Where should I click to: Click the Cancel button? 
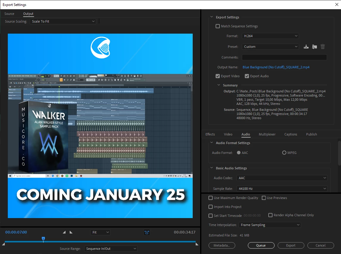[x=320, y=245]
